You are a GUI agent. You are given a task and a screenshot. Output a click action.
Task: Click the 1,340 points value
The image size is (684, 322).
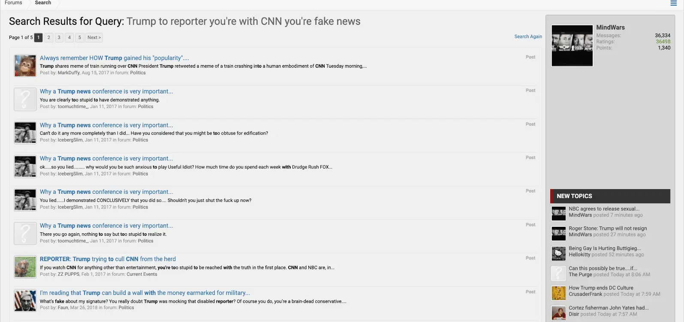(664, 48)
